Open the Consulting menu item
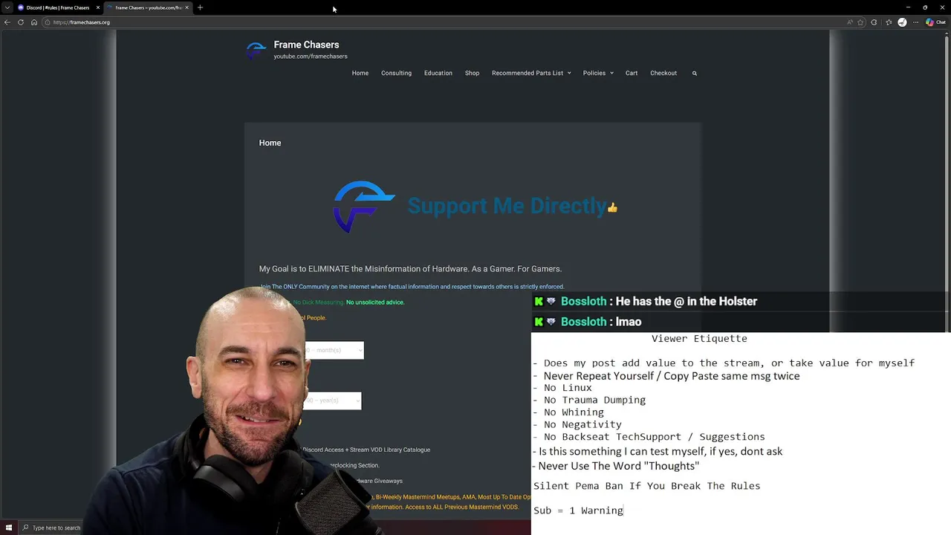 point(396,73)
